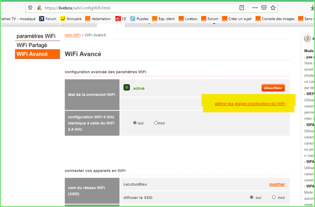Select WiFi Avancé in side menu
The image size is (315, 207).
pyautogui.click(x=37, y=54)
